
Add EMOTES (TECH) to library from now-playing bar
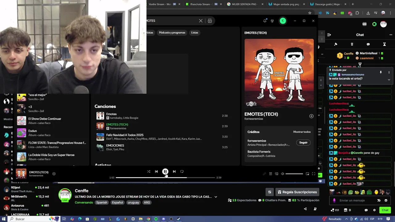tap(54, 174)
